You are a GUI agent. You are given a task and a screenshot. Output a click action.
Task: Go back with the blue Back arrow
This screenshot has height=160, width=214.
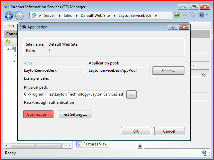[x=9, y=16]
